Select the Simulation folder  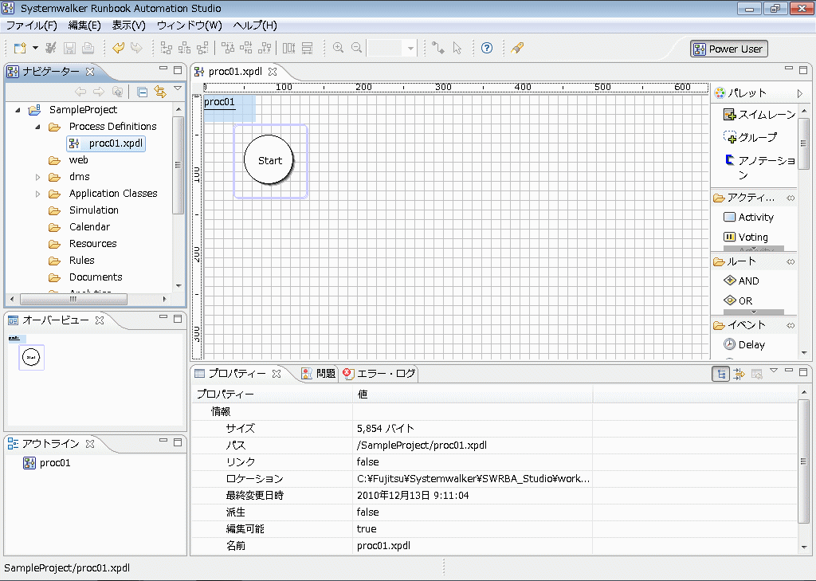pyautogui.click(x=94, y=210)
